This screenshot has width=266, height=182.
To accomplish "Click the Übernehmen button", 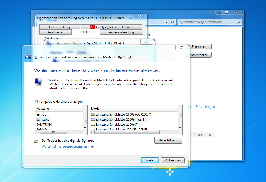I will [202, 135].
